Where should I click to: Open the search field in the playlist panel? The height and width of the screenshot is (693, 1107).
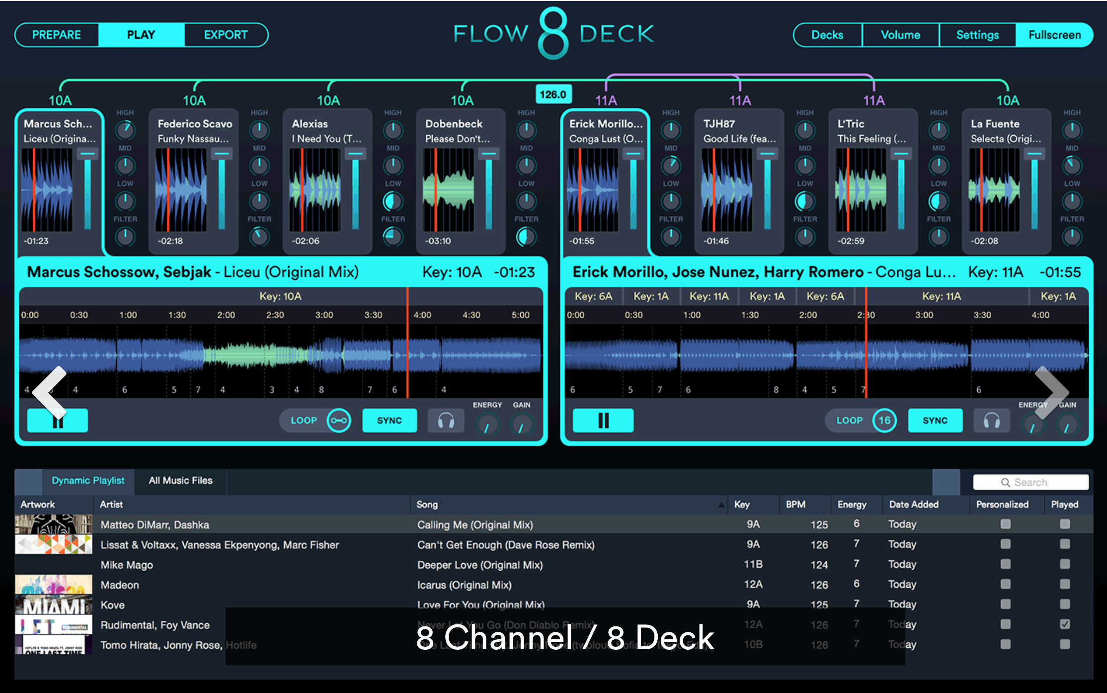[x=1030, y=482]
